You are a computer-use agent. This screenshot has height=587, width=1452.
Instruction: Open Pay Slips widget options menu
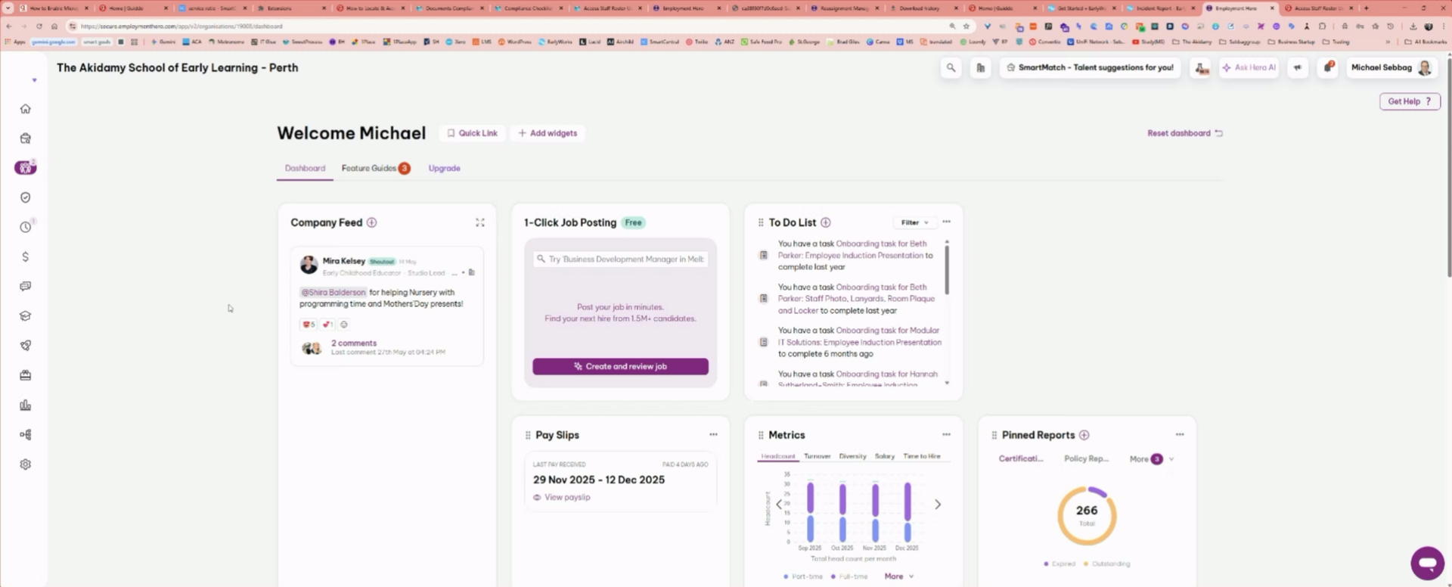click(x=712, y=435)
